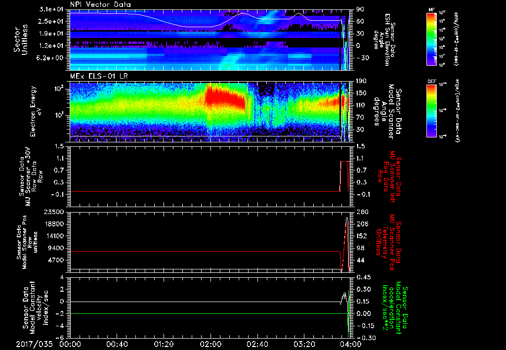Click the 'NF' color bar heading

431,10
